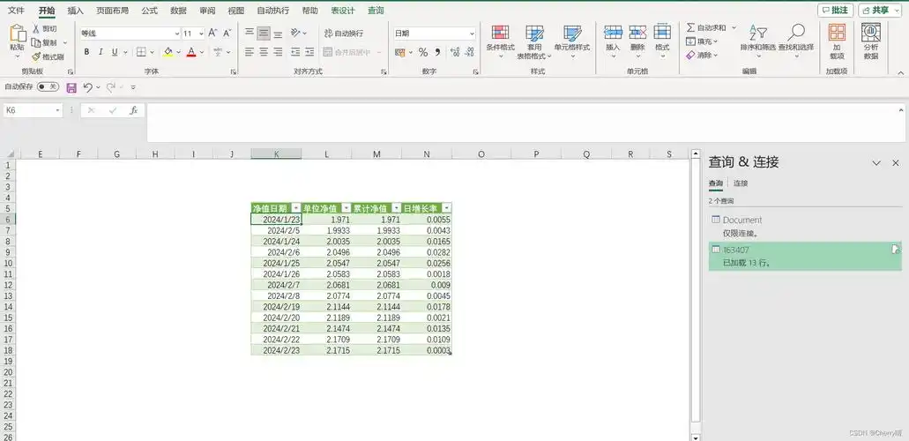
Task: Open the number format dropdown (日期)
Action: point(472,34)
